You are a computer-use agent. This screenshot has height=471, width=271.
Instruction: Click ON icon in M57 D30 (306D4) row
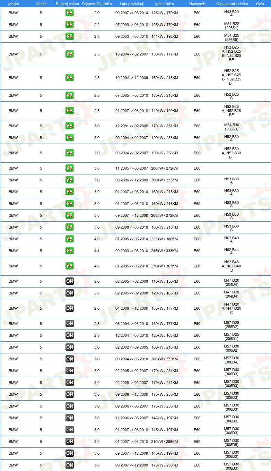coord(70,359)
